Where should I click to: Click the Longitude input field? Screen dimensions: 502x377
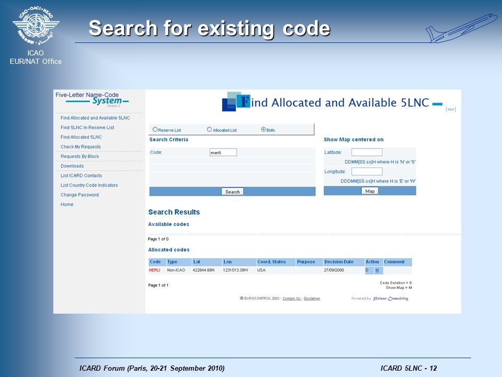(367, 172)
